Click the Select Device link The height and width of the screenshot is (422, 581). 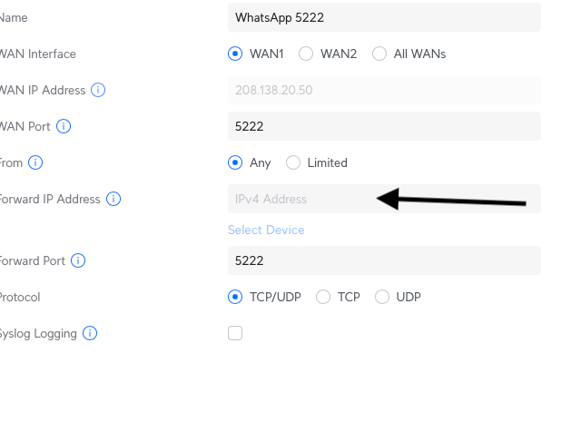coord(266,230)
